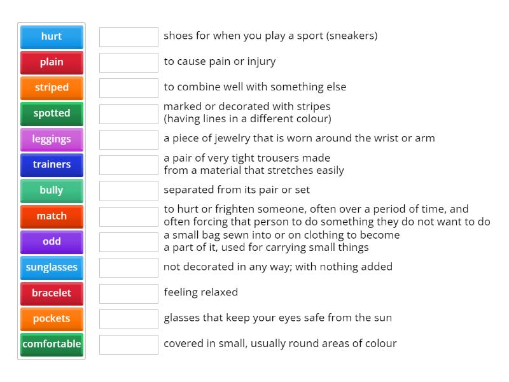Select the "trainers" word tile
509x382 pixels.
click(x=52, y=165)
